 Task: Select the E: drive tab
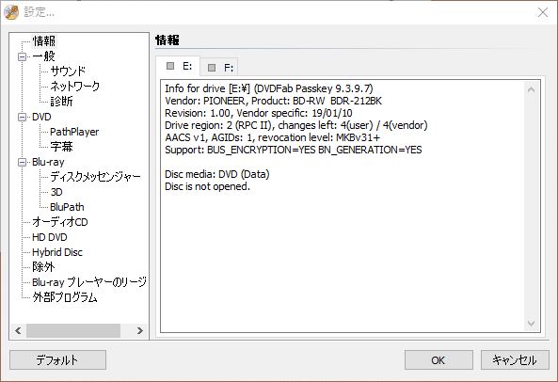pyautogui.click(x=178, y=66)
